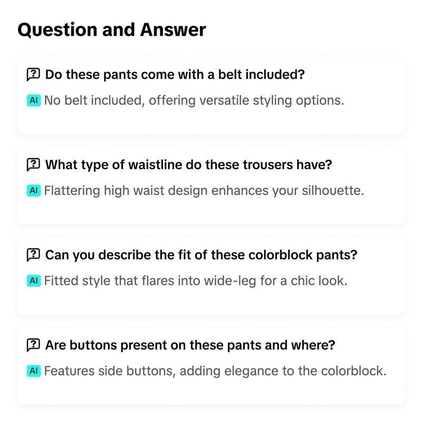This screenshot has width=422, height=422.
Task: Select the 'Flattering high waist design' answer text
Action: (204, 190)
